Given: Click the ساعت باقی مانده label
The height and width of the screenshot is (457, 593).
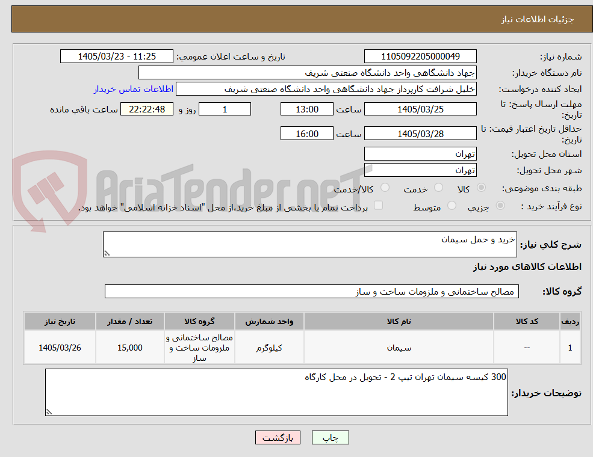Looking at the screenshot, I should (84, 109).
